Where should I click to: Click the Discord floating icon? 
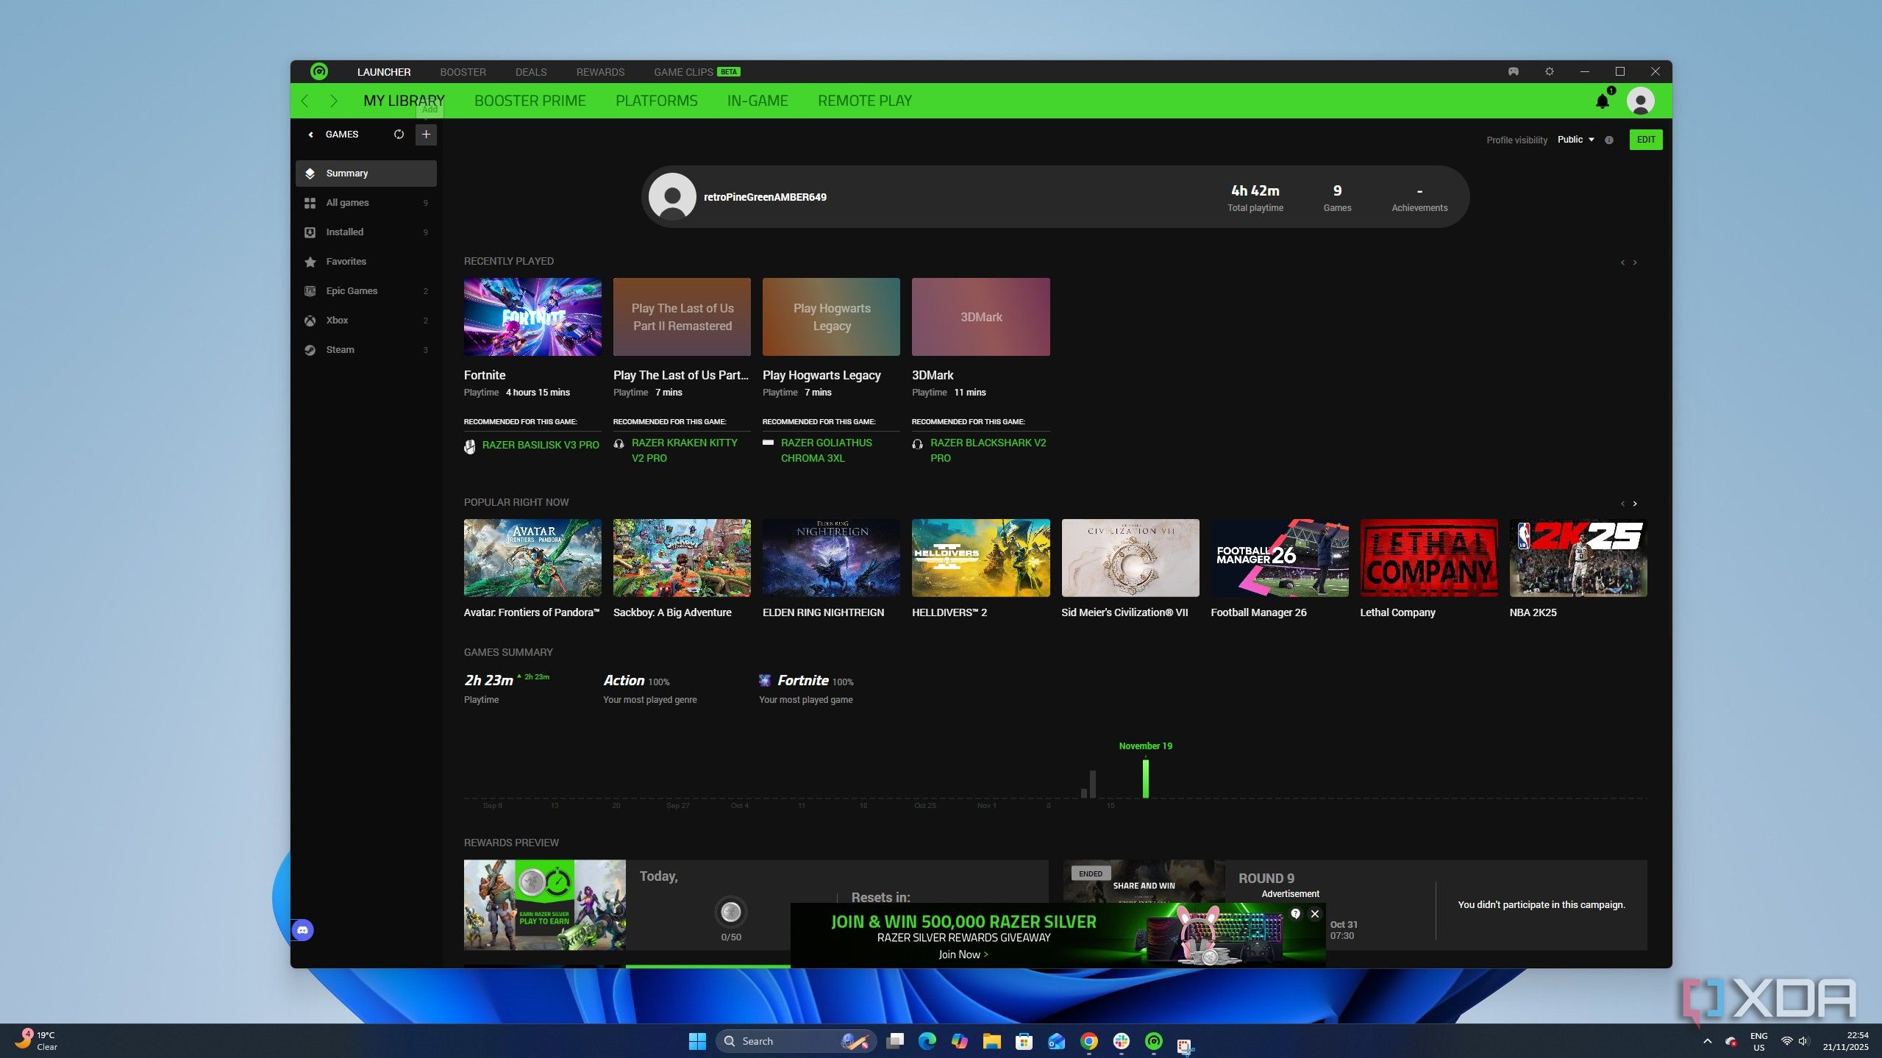point(302,930)
